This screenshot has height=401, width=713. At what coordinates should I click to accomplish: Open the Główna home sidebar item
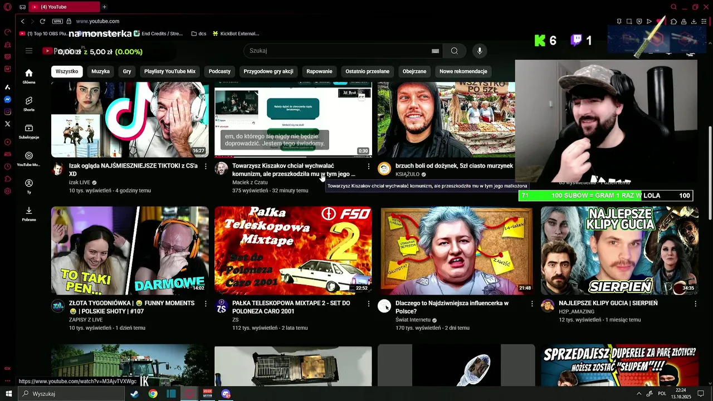29,76
